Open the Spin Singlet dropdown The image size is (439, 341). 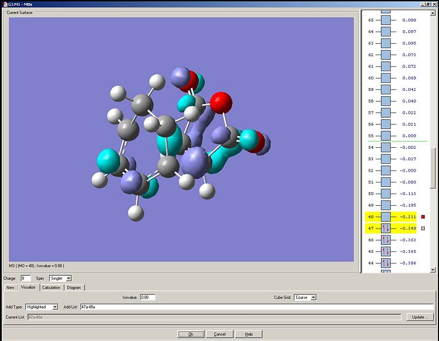coord(68,278)
